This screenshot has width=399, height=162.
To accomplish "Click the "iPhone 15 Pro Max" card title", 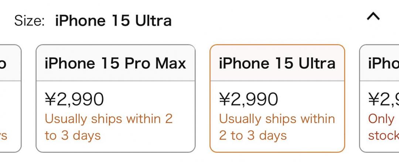I will pyautogui.click(x=115, y=63).
